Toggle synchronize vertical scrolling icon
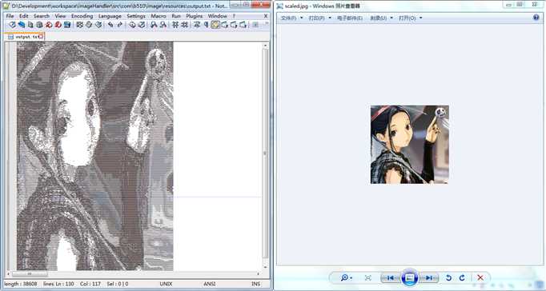This screenshot has height=291, width=546. point(175,24)
